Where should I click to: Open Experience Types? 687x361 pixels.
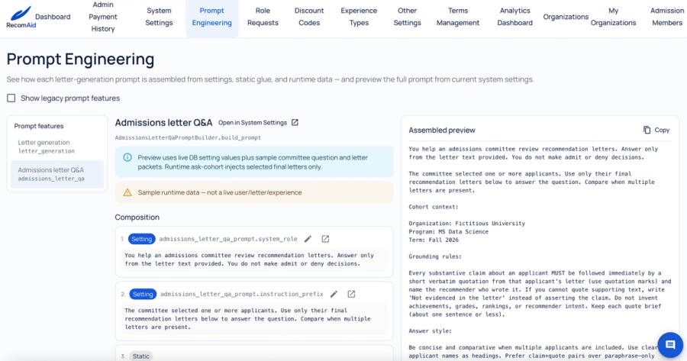pyautogui.click(x=359, y=17)
